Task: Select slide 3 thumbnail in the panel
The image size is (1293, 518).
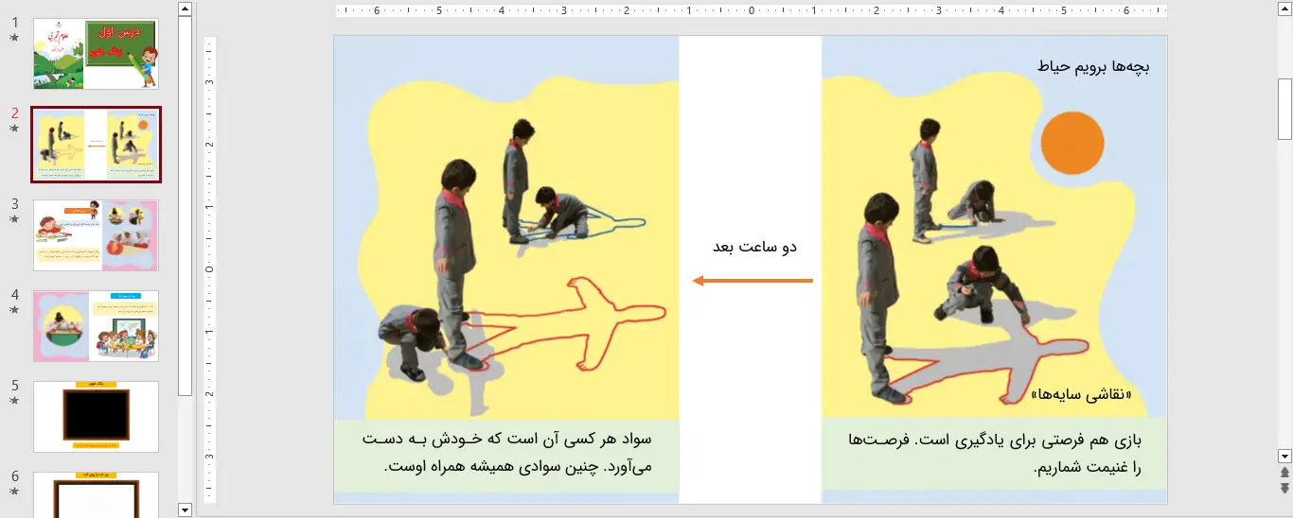Action: coord(96,235)
